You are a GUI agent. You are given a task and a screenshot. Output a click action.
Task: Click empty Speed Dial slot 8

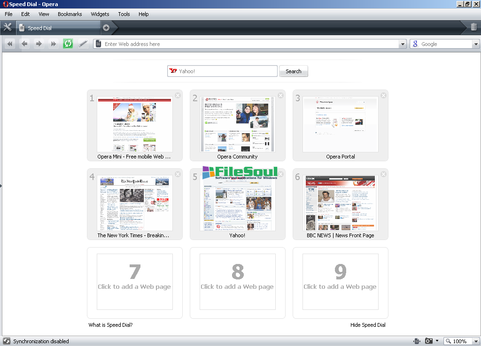[x=237, y=282]
